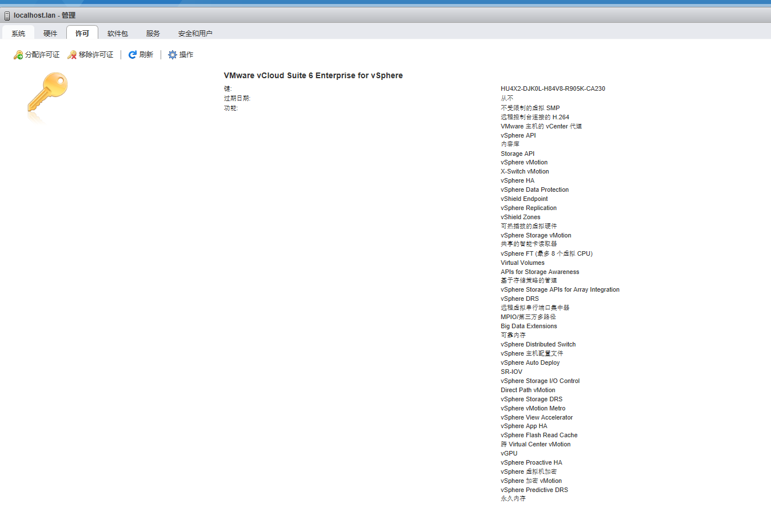Viewport: 771px width, 532px height.
Task: Click the 'vSphere vMotion Metro' feature
Action: [x=533, y=408]
